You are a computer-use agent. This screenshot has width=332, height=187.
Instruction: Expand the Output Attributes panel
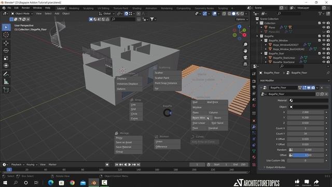pos(275,167)
